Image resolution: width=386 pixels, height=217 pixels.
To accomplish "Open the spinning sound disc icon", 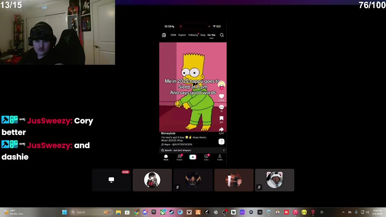I will click(221, 142).
